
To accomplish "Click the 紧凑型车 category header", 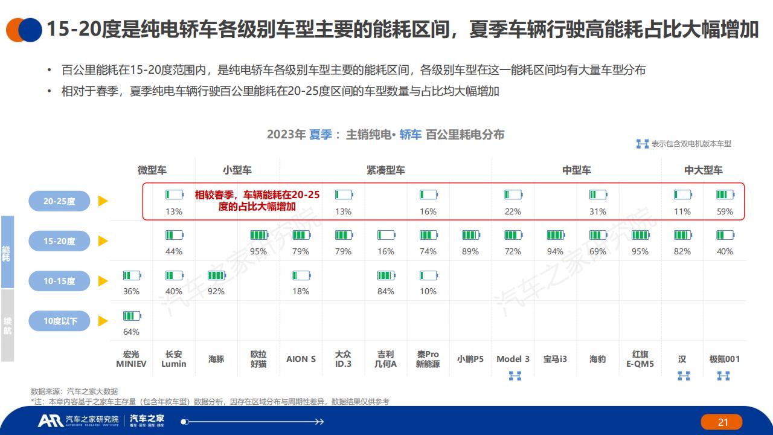I will (x=386, y=170).
